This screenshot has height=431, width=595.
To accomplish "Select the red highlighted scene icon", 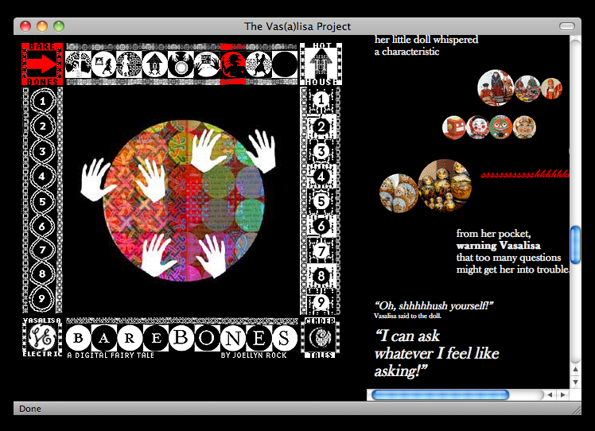I will pos(233,64).
